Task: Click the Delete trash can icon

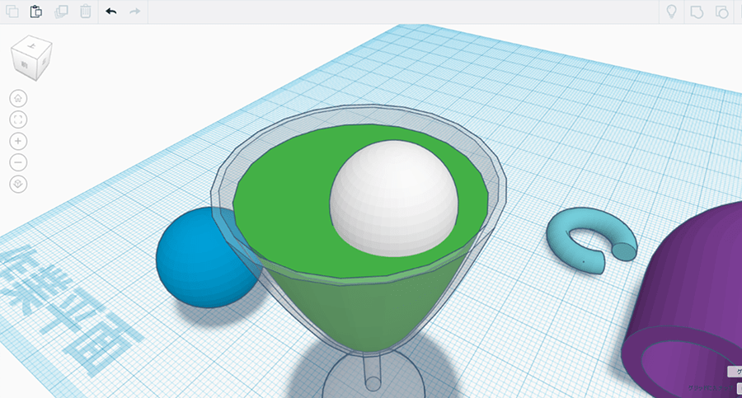Action: (86, 12)
